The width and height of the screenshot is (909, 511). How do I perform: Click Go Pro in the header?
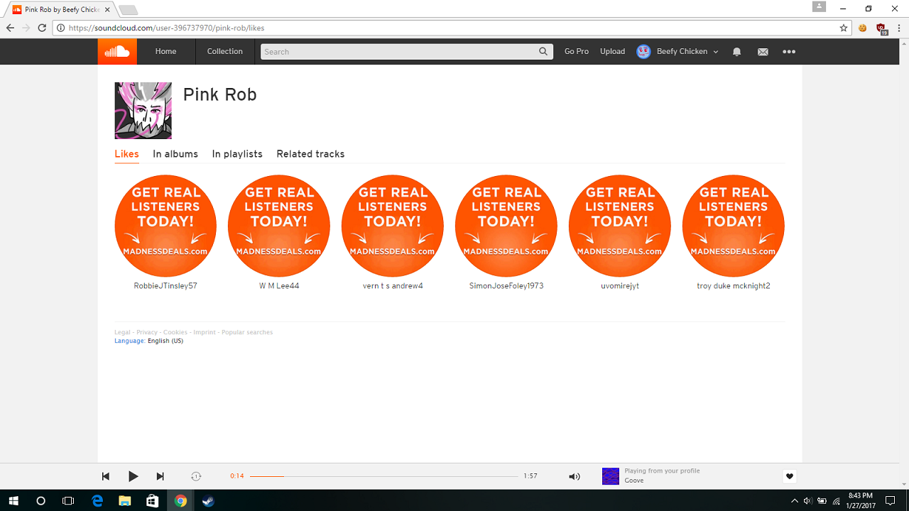click(577, 51)
